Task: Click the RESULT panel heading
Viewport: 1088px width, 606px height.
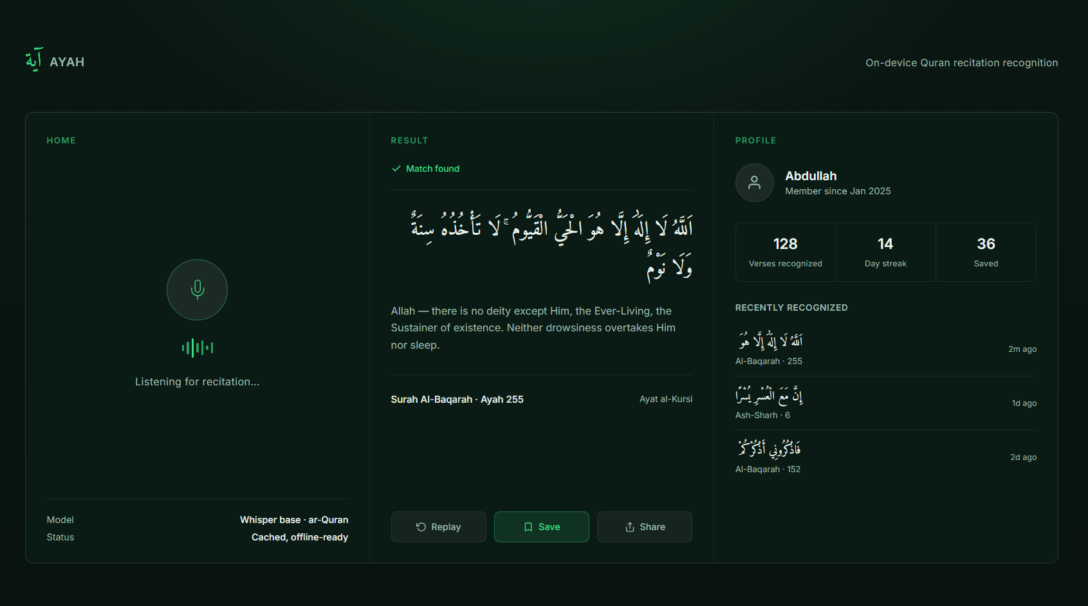Action: tap(409, 140)
